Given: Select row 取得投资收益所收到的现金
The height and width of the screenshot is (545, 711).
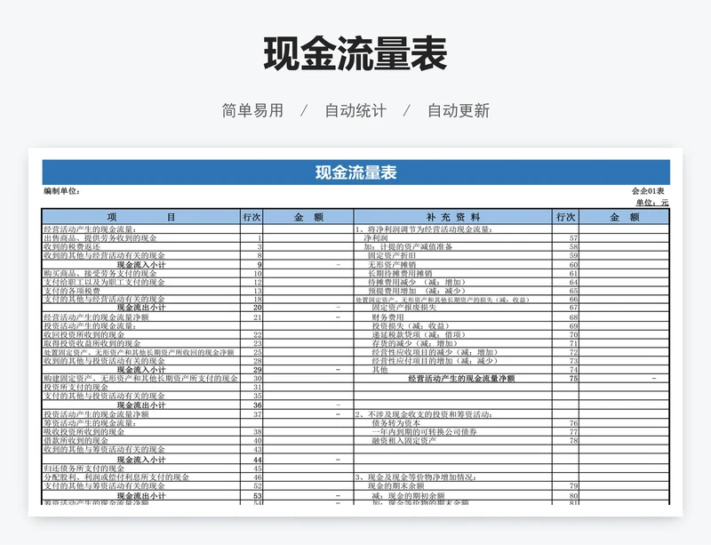Looking at the screenshot, I should click(92, 343).
